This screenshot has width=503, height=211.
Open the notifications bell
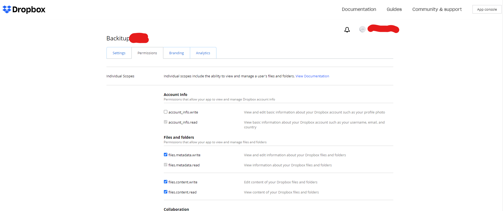(x=347, y=30)
